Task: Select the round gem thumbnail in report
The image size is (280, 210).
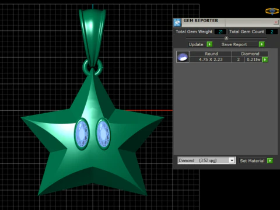Action: [183, 57]
